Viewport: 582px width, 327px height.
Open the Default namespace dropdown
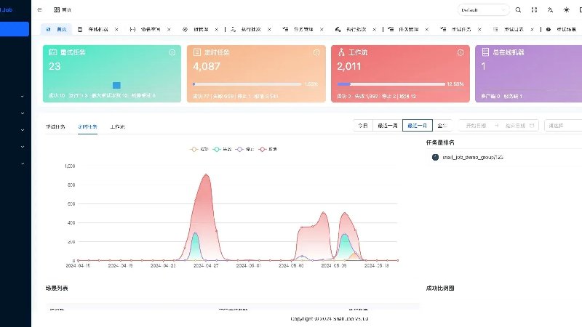click(483, 10)
